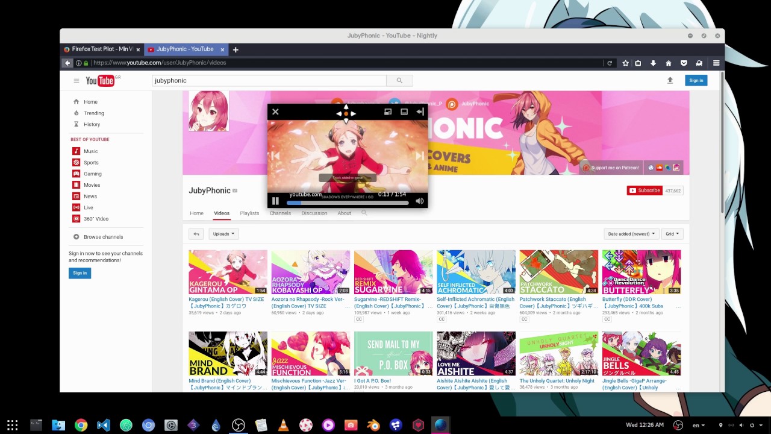This screenshot has width=771, height=434.
Task: Click the page vertical scrollbar
Action: [x=722, y=142]
